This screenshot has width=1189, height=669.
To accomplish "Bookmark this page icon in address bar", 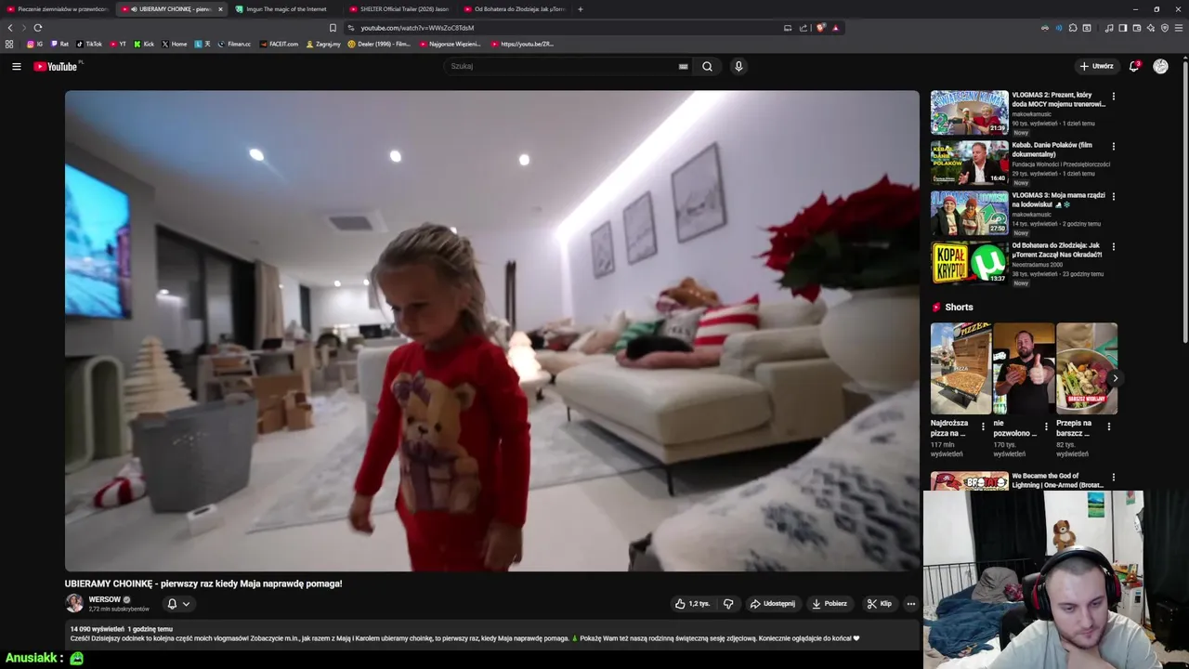I will [x=333, y=28].
